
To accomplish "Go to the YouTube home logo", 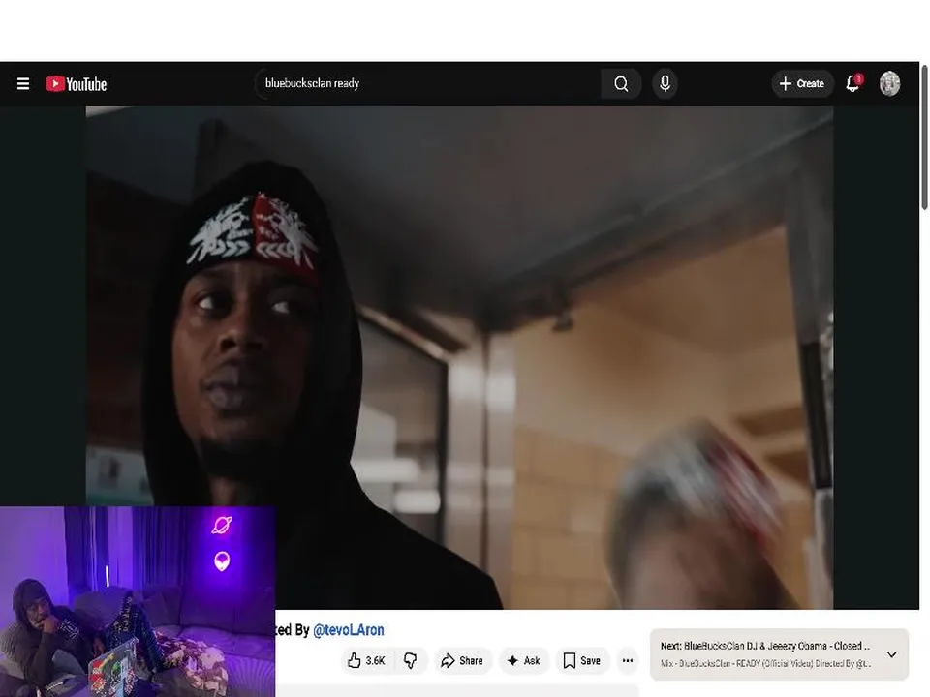I will [77, 84].
